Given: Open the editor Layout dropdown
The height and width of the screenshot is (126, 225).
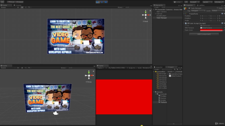Looking at the screenshot, I should click(219, 2).
